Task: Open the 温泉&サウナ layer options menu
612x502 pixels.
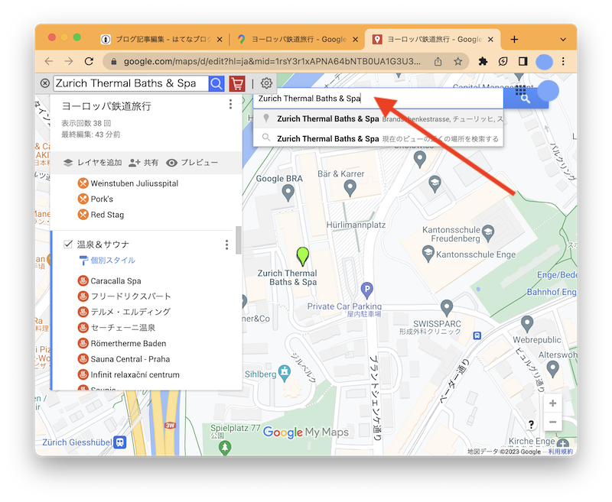Action: (x=226, y=245)
